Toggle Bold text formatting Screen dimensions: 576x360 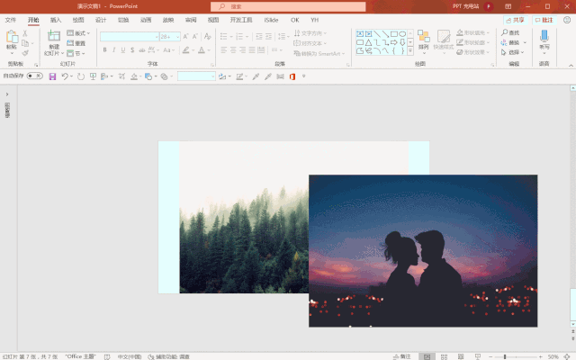[104, 50]
